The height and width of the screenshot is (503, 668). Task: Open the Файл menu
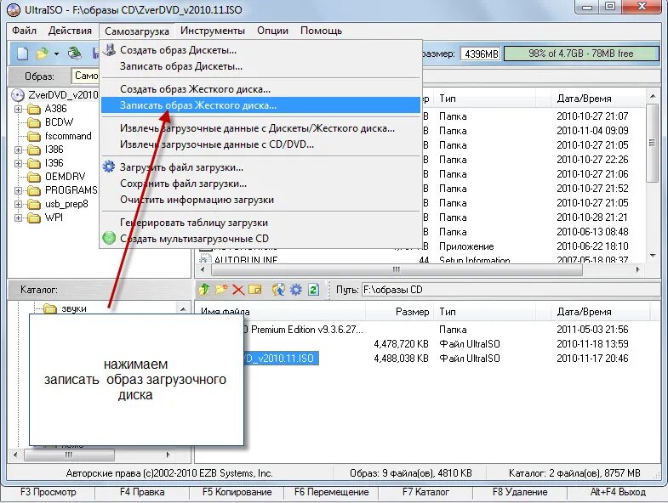click(25, 31)
